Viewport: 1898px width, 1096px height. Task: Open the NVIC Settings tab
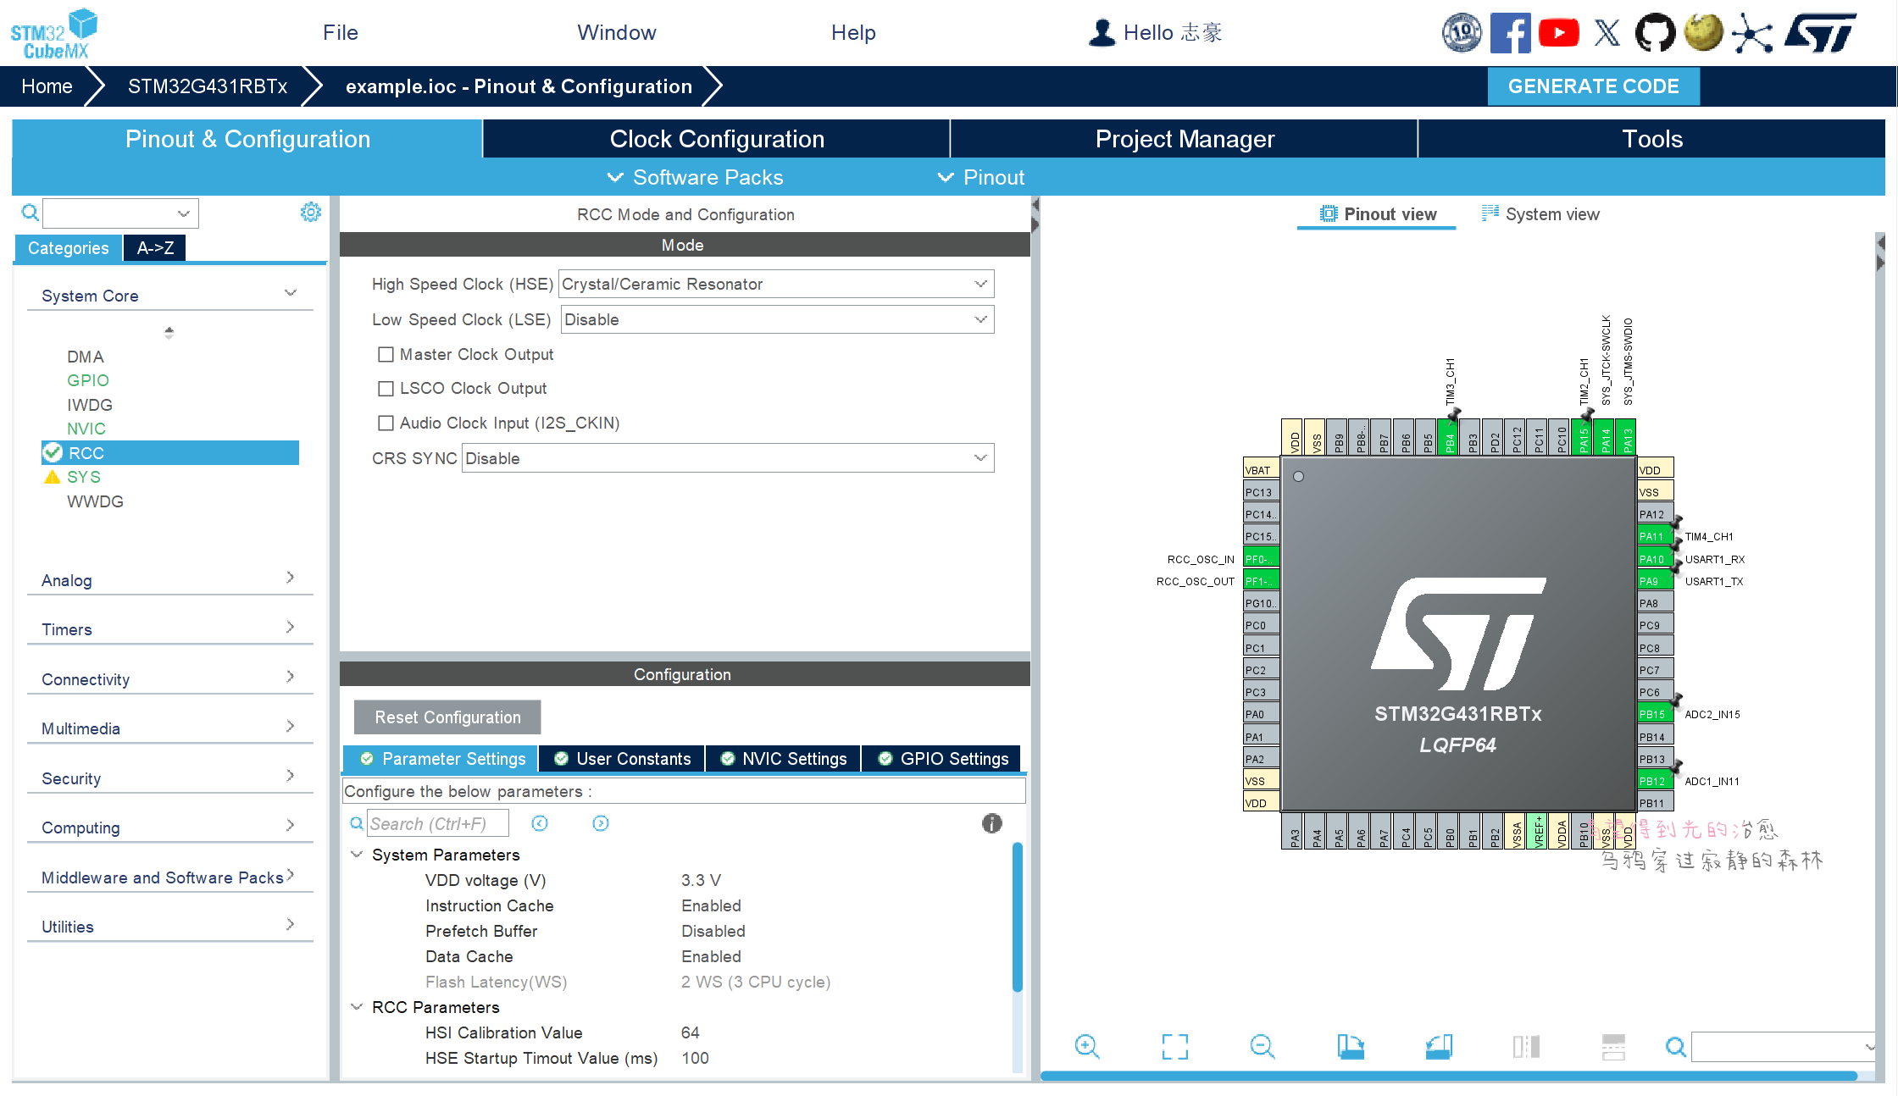point(784,759)
